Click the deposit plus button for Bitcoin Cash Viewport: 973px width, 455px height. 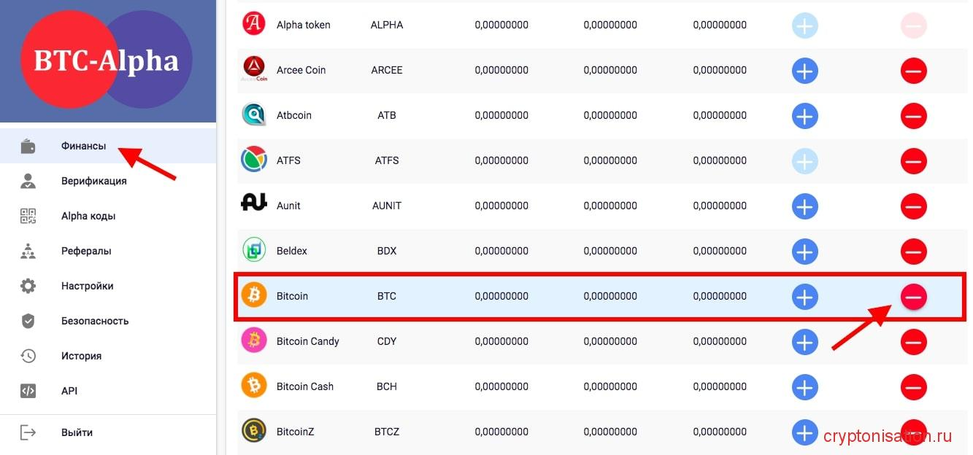pyautogui.click(x=804, y=387)
